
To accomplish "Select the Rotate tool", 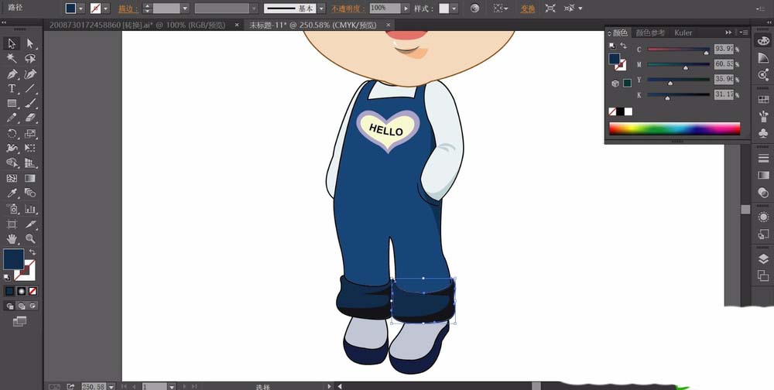I will (x=12, y=133).
